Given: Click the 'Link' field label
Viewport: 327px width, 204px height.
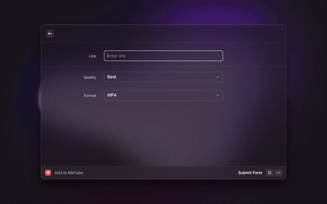Looking at the screenshot, I should coord(92,56).
